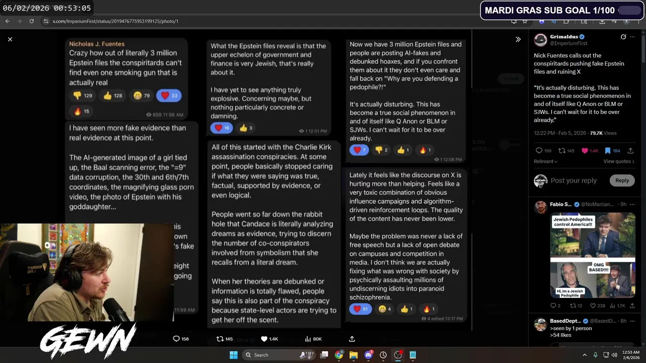Screen dimensions: 646x363
Task: Open Task View from the taskbar
Action: pyautogui.click(x=324, y=355)
